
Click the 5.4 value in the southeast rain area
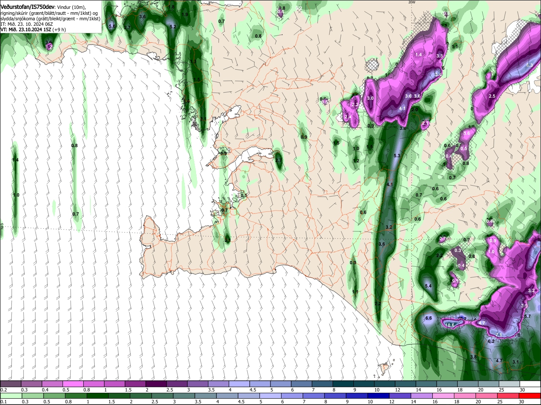pyautogui.click(x=428, y=286)
